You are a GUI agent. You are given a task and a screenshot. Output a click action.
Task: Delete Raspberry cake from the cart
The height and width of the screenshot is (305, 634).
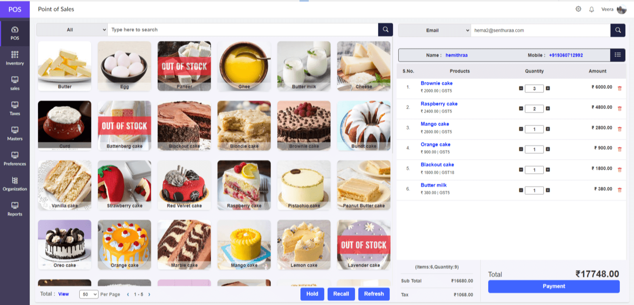[620, 109]
